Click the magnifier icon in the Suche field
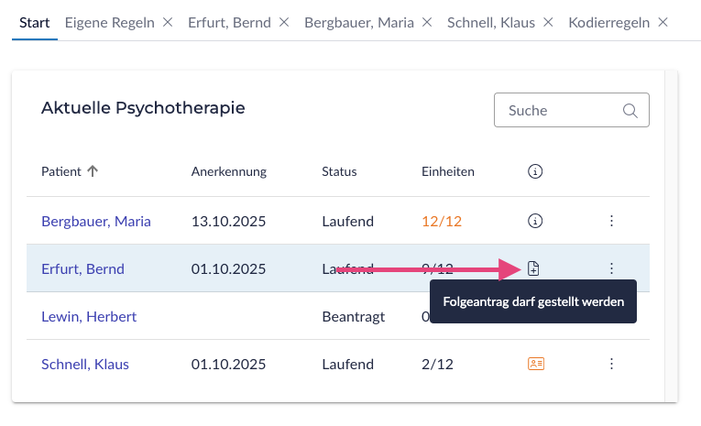 point(630,111)
